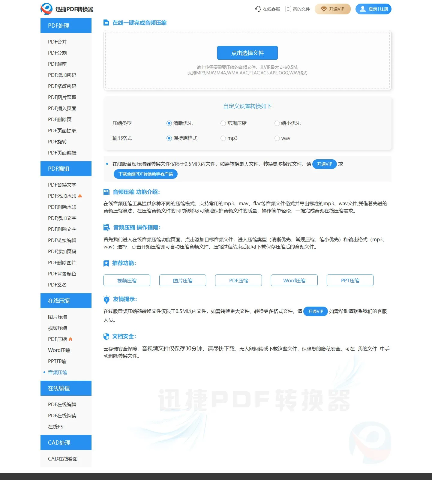Select mp3 output format
This screenshot has width=432, height=480.
tap(223, 138)
